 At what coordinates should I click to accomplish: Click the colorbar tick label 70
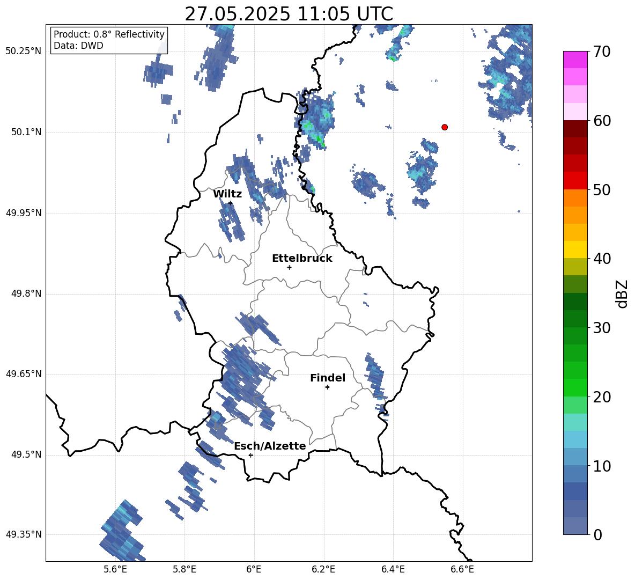[x=602, y=52]
